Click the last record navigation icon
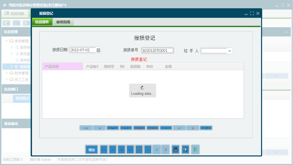The height and width of the screenshot is (165, 293). (x=126, y=128)
